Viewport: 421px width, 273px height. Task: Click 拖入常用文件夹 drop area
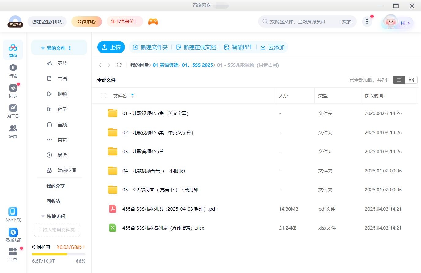[x=57, y=230]
